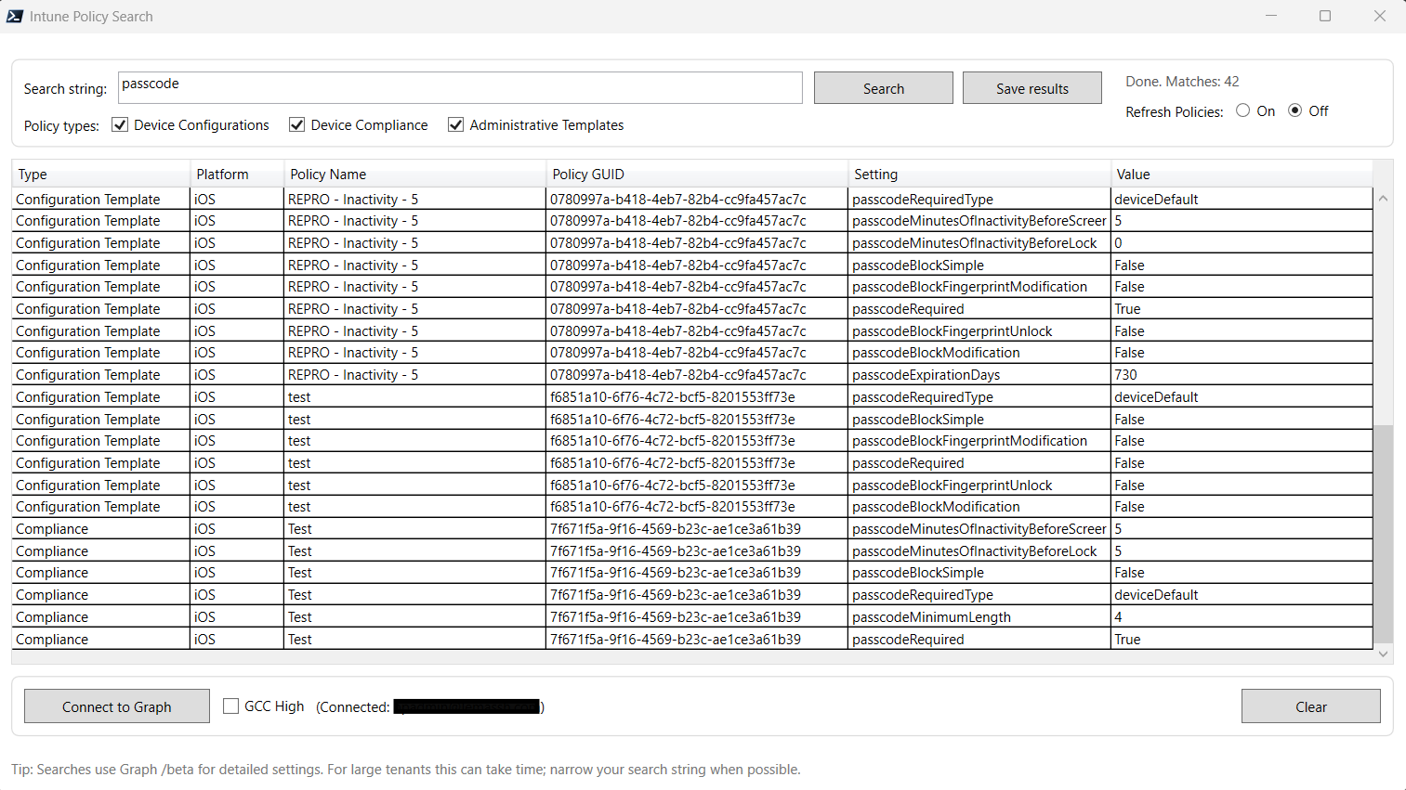Uncheck Administrative Templates policy type
This screenshot has width=1406, height=790.
455,124
